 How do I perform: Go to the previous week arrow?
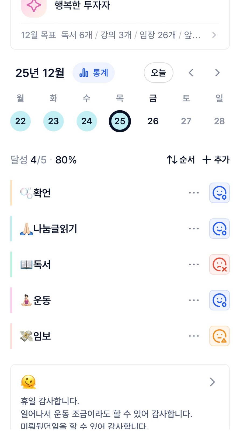(191, 73)
